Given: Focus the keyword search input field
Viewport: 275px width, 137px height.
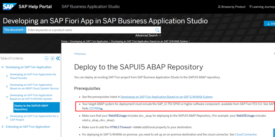Looking at the screenshot, I should [91, 30].
